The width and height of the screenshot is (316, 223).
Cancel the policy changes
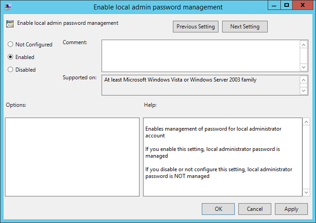[x=255, y=209]
